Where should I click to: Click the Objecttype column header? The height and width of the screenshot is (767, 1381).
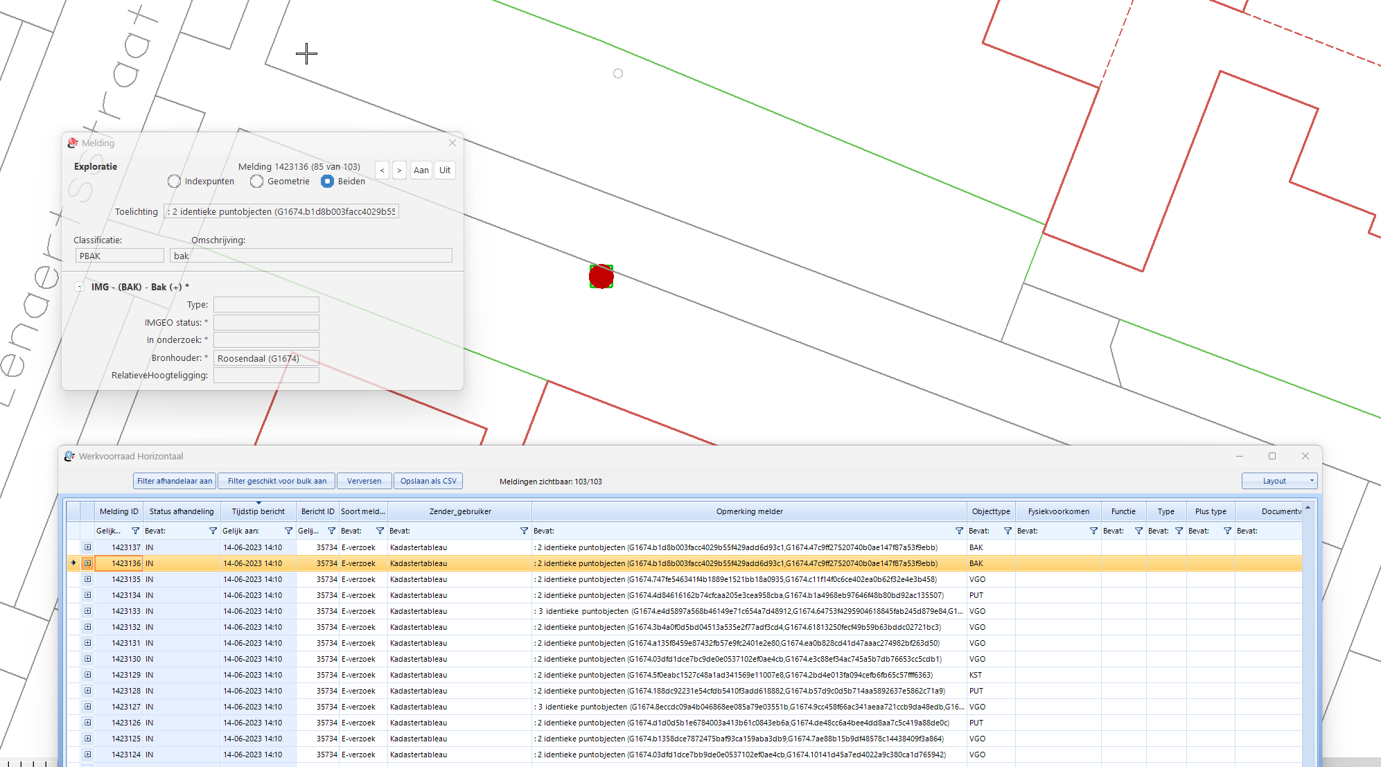tap(991, 511)
